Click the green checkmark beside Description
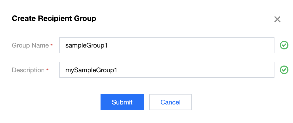The width and height of the screenshot is (293, 123). [x=284, y=70]
